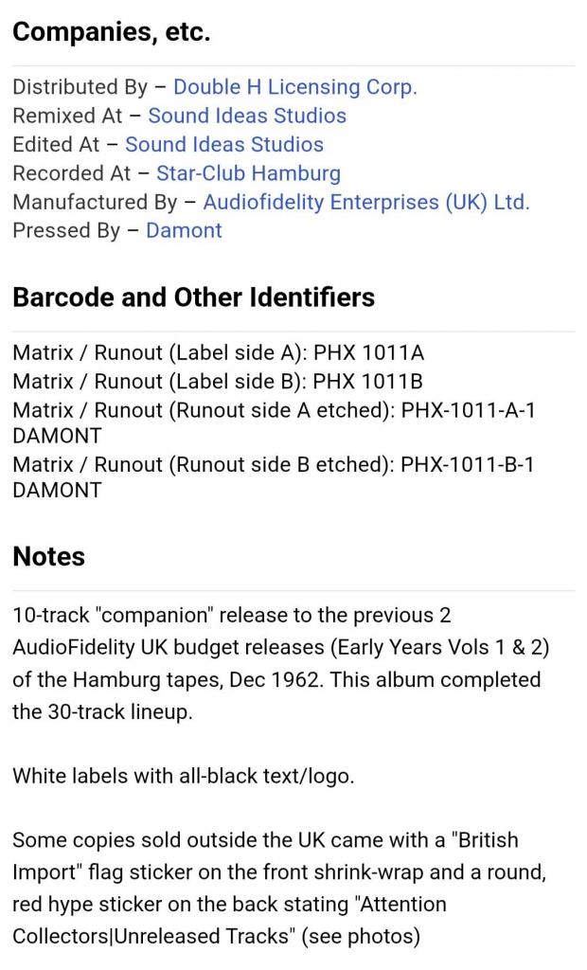Visit the Star-Club Hamburg link

pos(248,173)
